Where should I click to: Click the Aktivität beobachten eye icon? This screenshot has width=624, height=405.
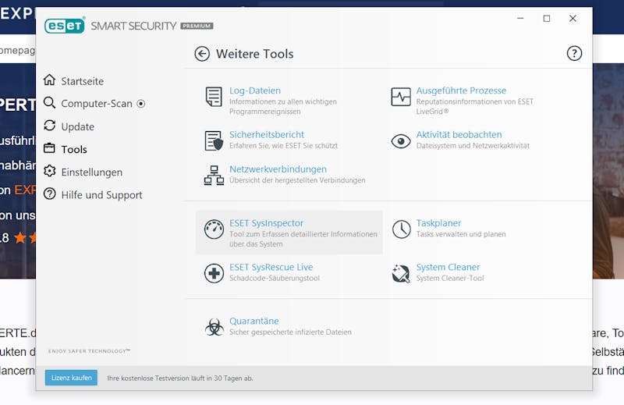tap(401, 141)
